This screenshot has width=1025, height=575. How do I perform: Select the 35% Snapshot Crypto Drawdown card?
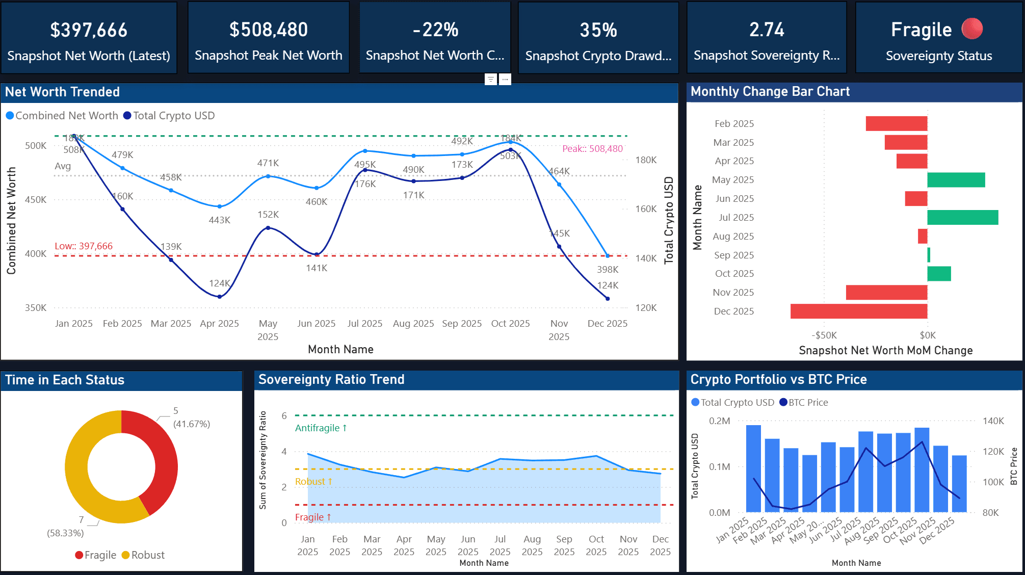pyautogui.click(x=598, y=37)
